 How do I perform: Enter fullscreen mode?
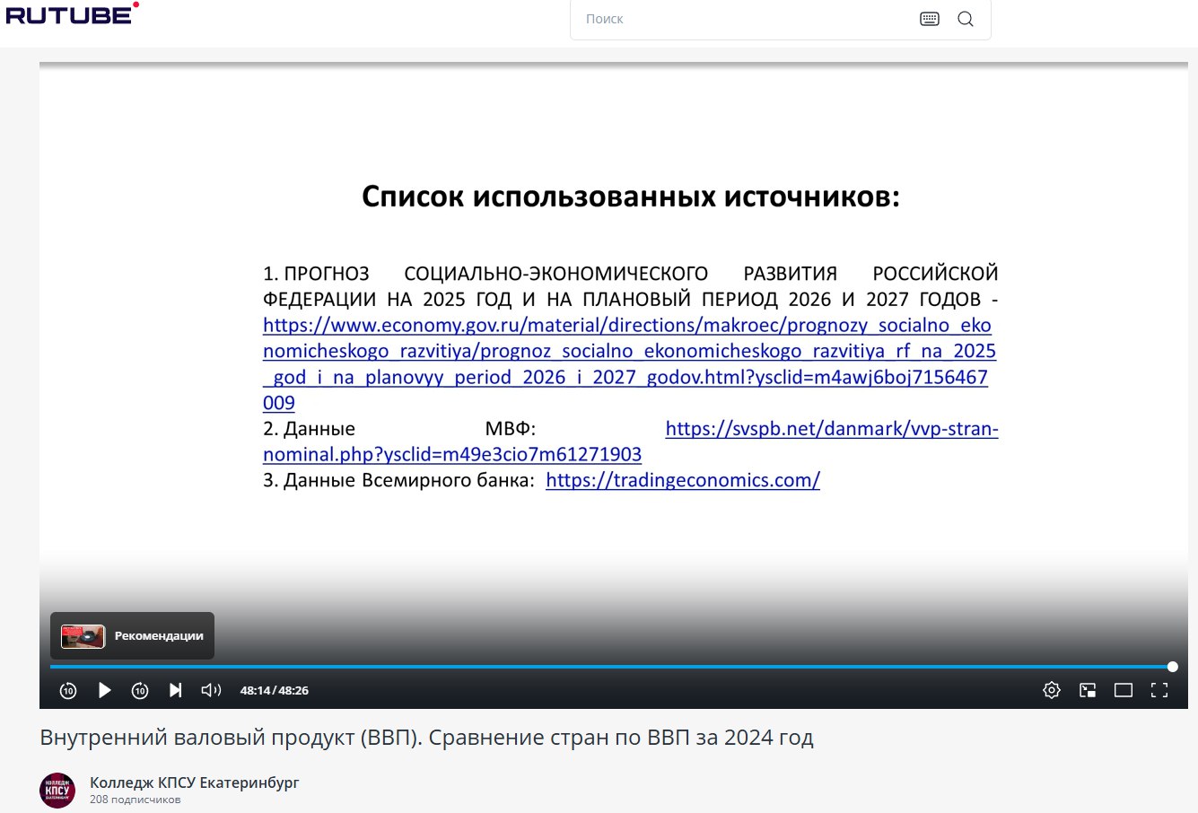point(1159,690)
